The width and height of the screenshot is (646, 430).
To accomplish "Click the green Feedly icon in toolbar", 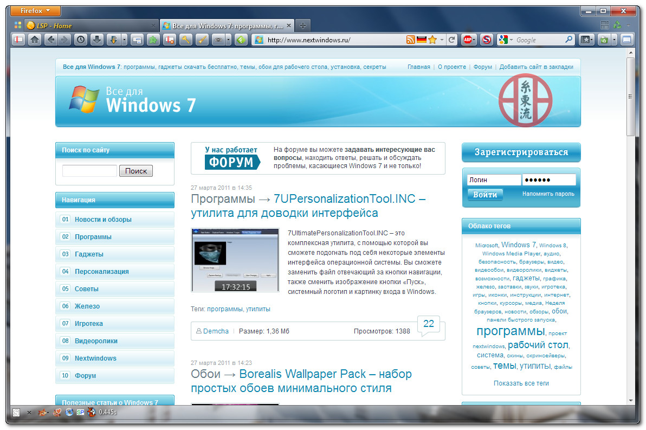I will (241, 40).
